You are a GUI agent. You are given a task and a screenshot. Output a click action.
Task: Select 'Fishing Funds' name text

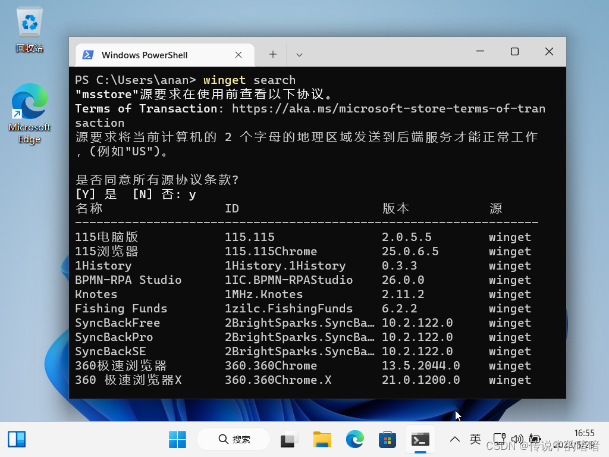[x=121, y=309]
